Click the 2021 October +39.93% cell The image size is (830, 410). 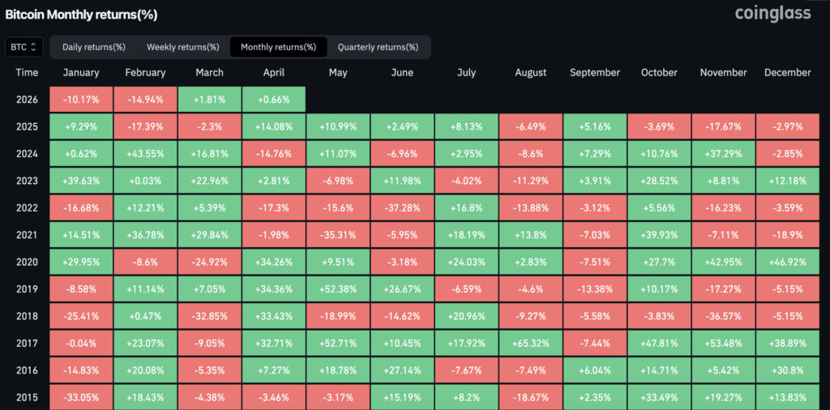click(x=659, y=234)
